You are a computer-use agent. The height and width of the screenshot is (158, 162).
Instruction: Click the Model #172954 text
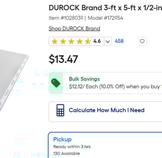click(105, 18)
